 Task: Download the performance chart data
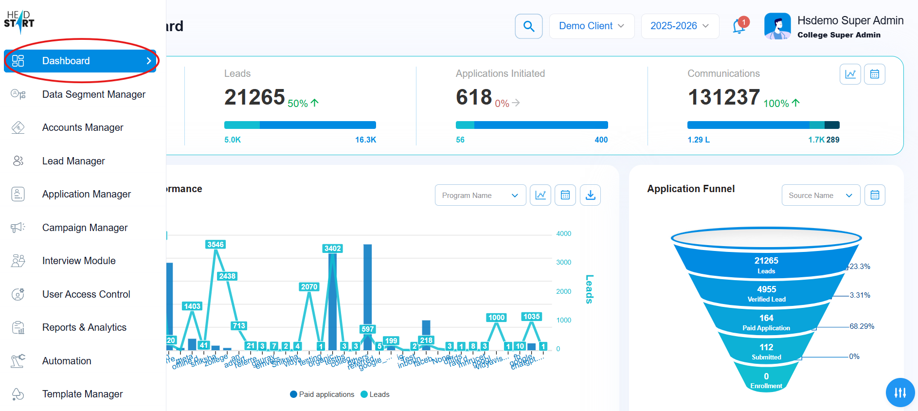coord(590,195)
